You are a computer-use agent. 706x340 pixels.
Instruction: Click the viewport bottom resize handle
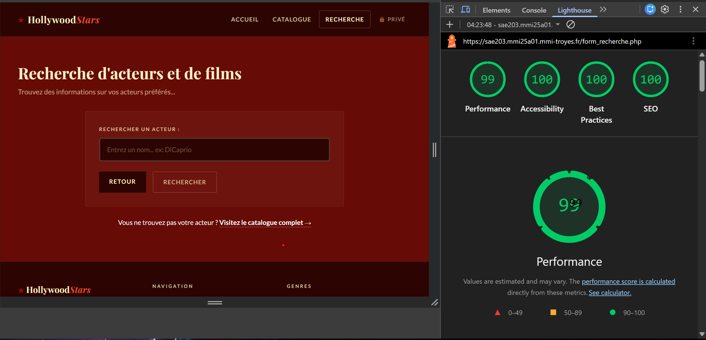(x=215, y=302)
